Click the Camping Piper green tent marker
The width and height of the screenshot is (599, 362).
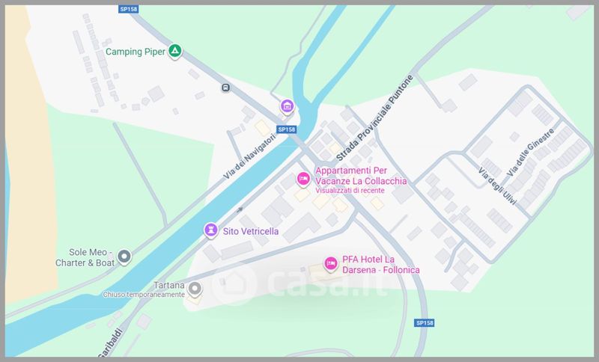[175, 51]
